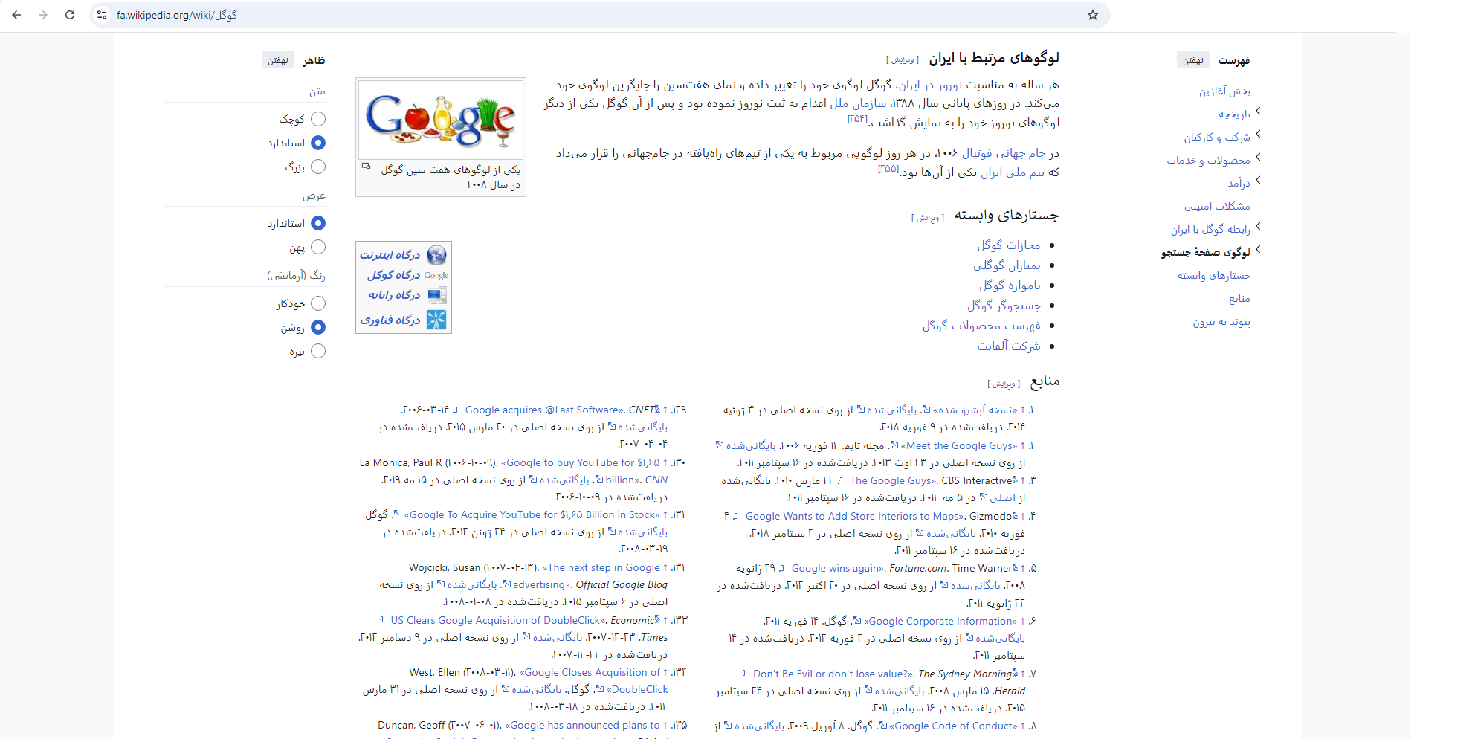Select the خودکار color radio

318,303
